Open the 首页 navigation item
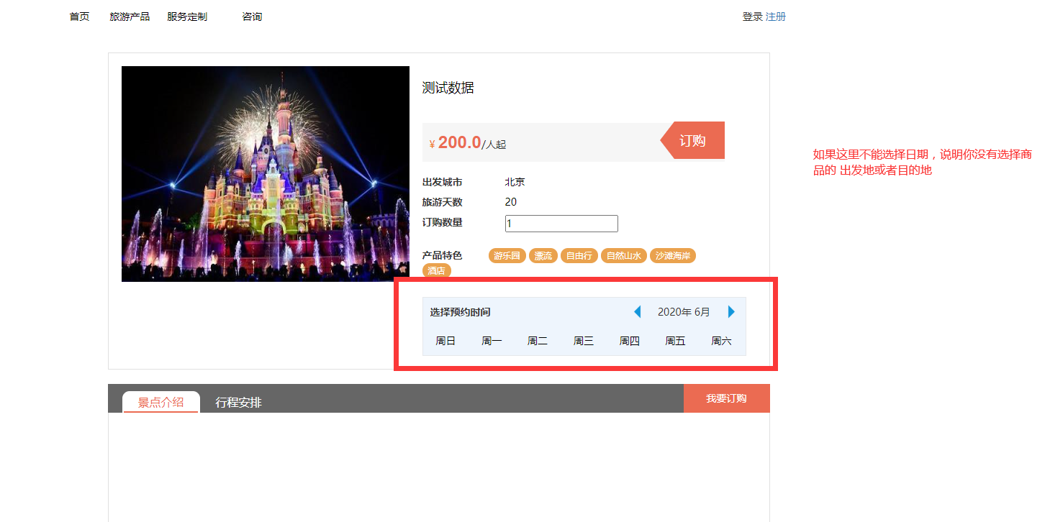Image resolution: width=1045 pixels, height=522 pixels. click(79, 17)
